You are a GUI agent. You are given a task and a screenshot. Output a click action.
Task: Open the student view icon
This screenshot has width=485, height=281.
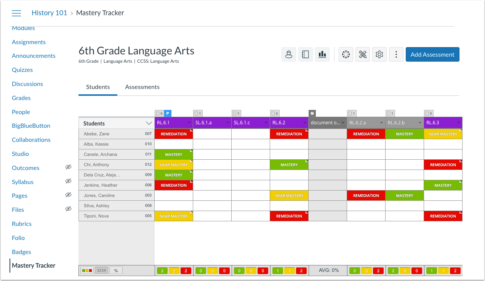coord(288,54)
